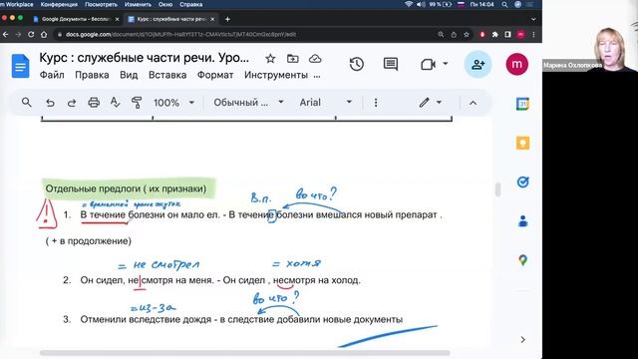Viewport: 638px width, 359px height.
Task: Open Google Tasks side panel
Action: pyautogui.click(x=522, y=181)
